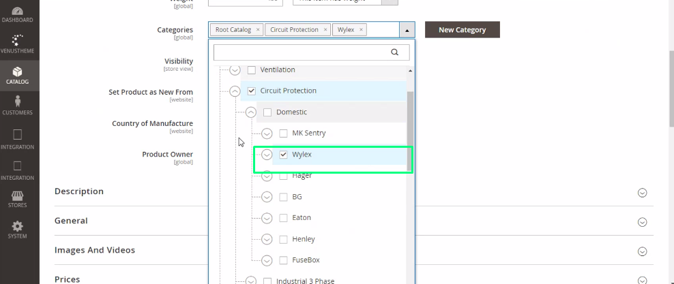Check the Henley category checkbox
The height and width of the screenshot is (284, 674).
[x=283, y=239]
